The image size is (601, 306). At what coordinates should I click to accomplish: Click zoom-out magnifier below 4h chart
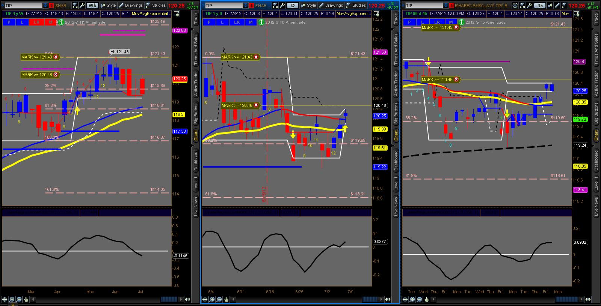tap(419, 299)
